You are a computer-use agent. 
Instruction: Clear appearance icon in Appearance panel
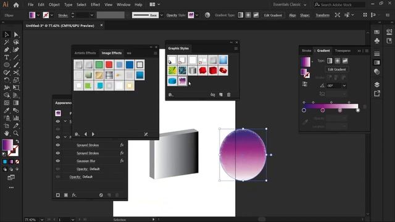point(101,195)
